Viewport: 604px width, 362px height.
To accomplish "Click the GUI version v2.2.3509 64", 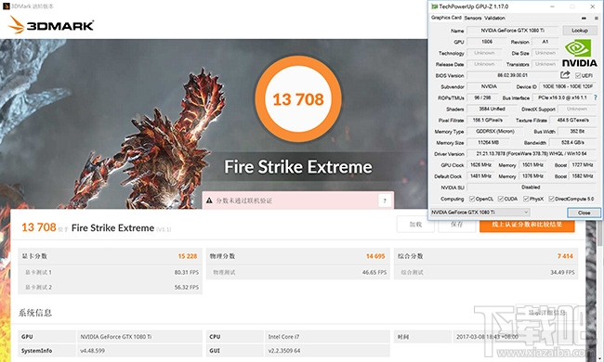I will (x=284, y=351).
